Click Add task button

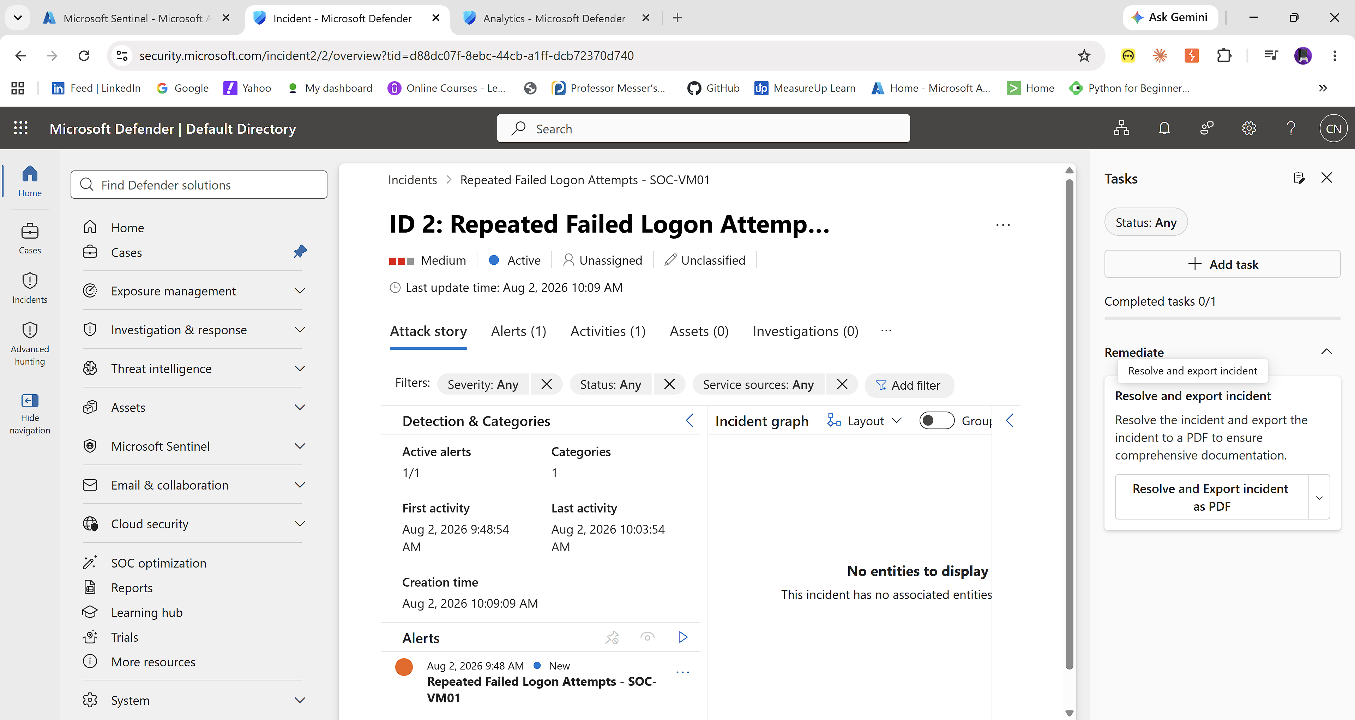pos(1222,264)
